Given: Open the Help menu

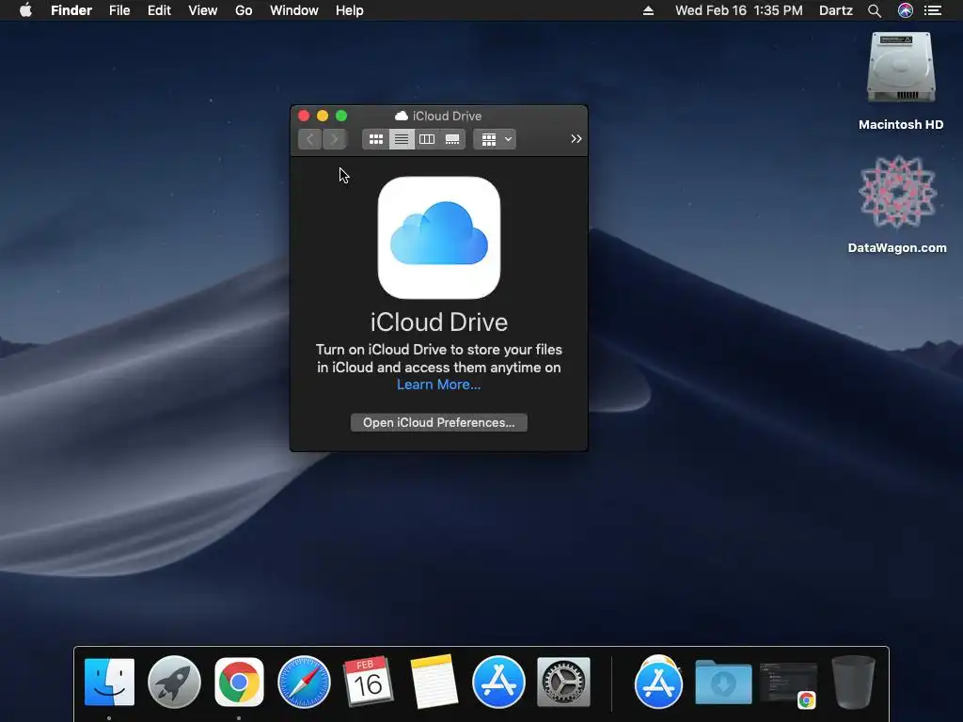Looking at the screenshot, I should tap(350, 10).
